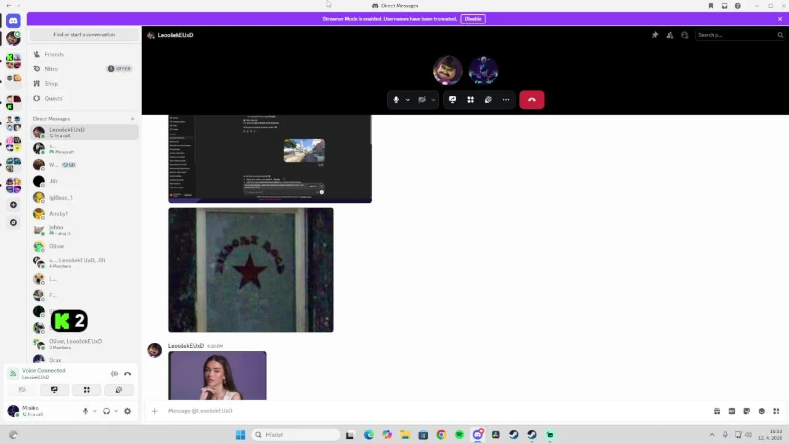The width and height of the screenshot is (789, 444).
Task: Open the johno direct message
Action: [x=84, y=230]
